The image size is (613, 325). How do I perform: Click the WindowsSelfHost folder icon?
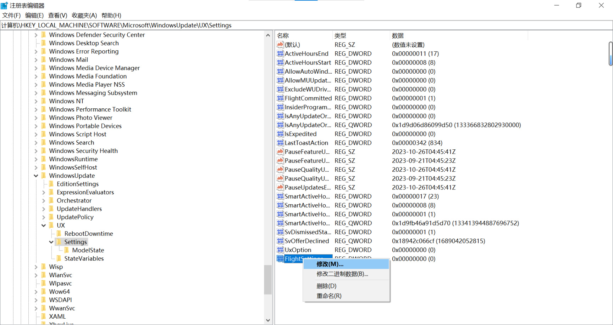[44, 167]
